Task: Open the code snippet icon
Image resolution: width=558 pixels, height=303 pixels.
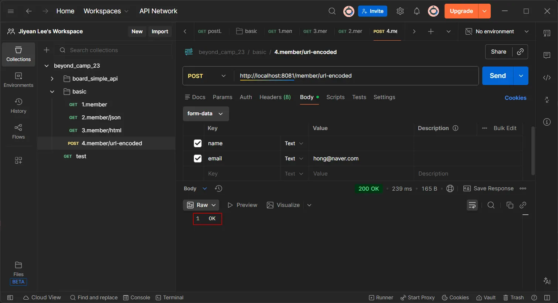Action: pyautogui.click(x=547, y=78)
